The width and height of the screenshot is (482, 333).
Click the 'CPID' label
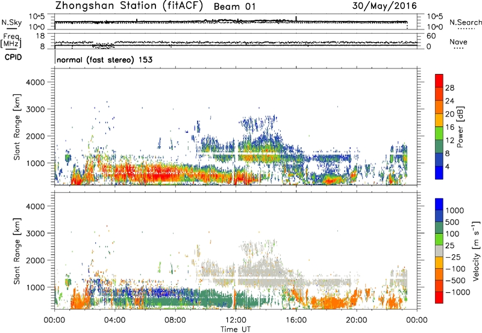(x=13, y=57)
